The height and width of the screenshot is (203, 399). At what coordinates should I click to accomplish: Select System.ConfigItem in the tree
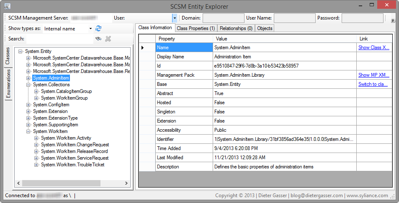pos(51,105)
